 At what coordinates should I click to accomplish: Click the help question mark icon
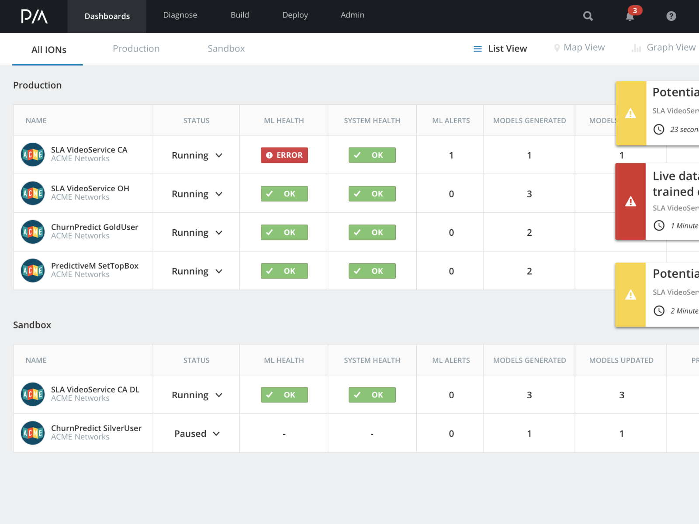671,16
